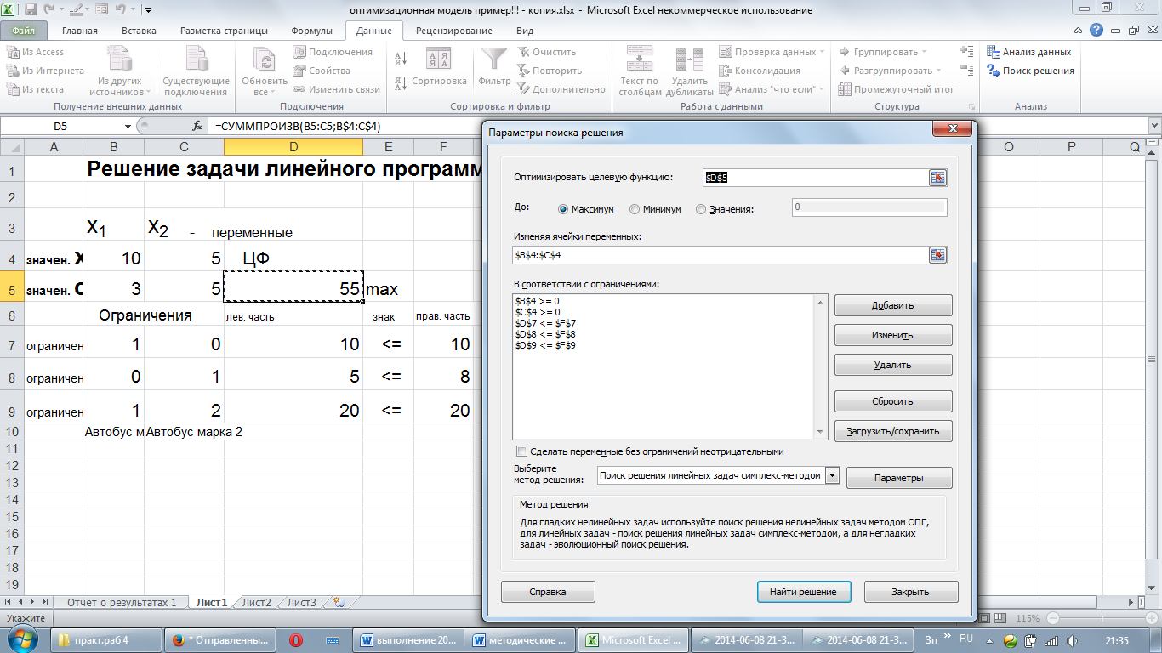
Task: Open the Файл tab
Action: point(24,31)
